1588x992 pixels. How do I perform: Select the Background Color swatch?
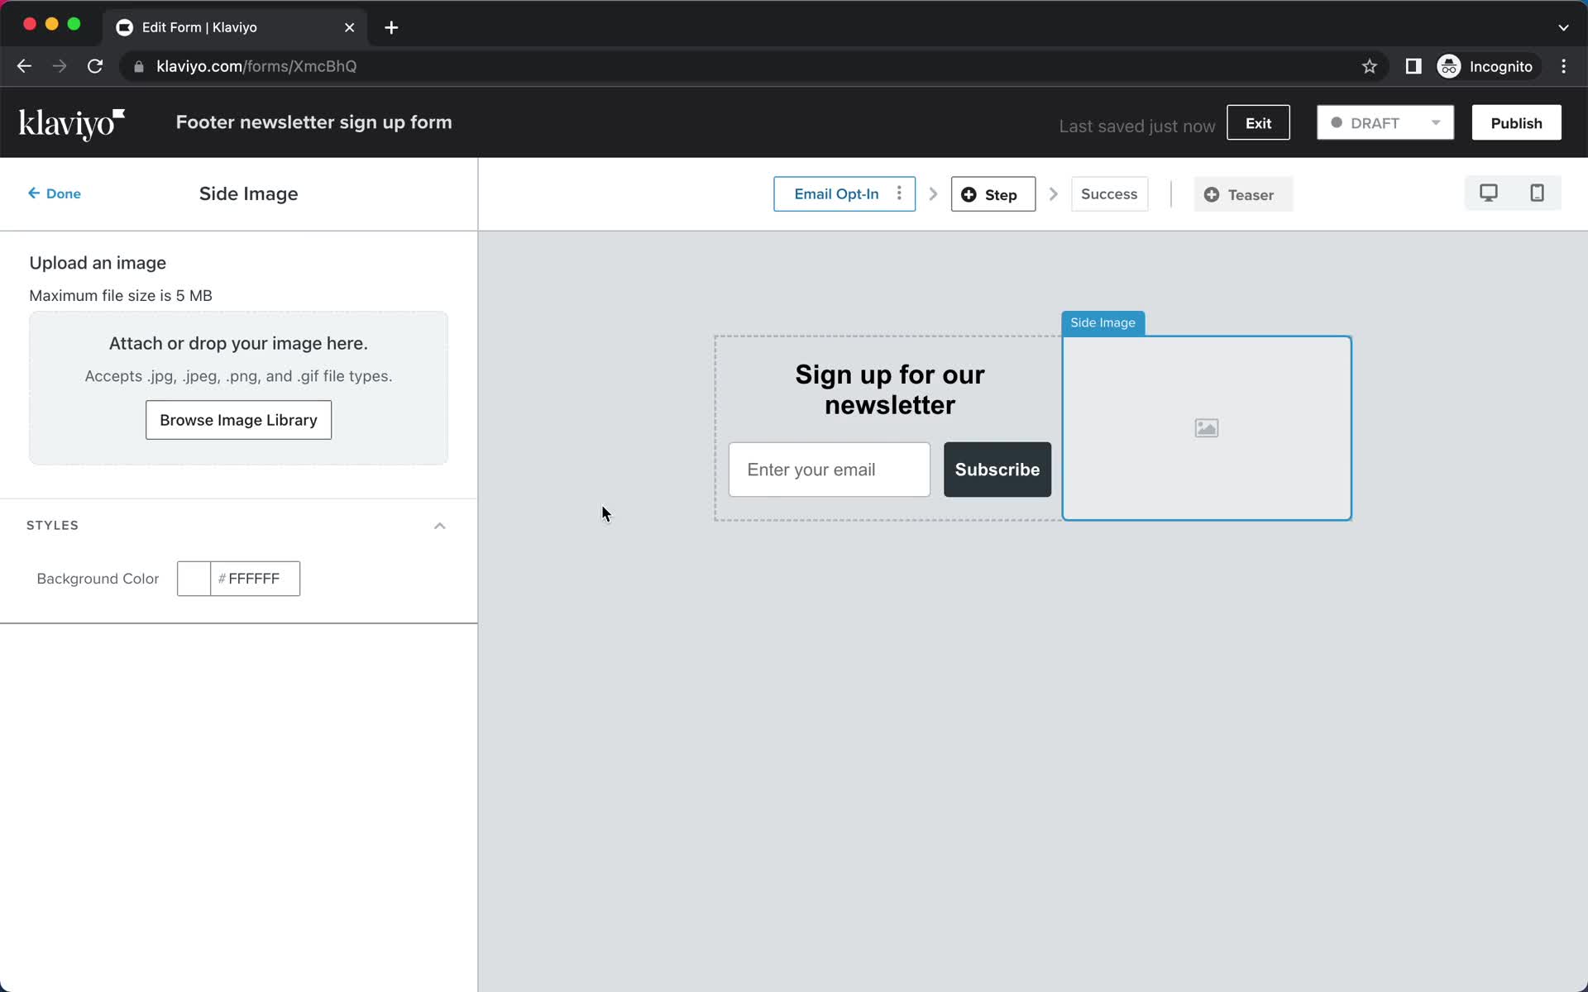click(192, 579)
